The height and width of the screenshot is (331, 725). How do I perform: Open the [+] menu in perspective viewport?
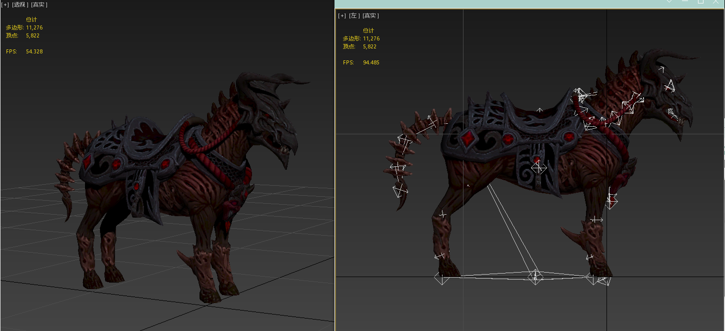click(4, 4)
